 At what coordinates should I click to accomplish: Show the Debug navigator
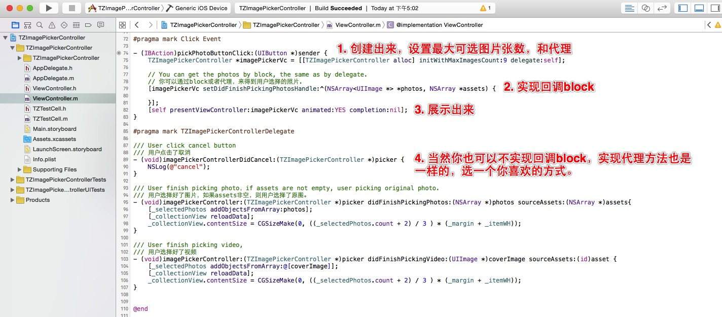point(76,25)
